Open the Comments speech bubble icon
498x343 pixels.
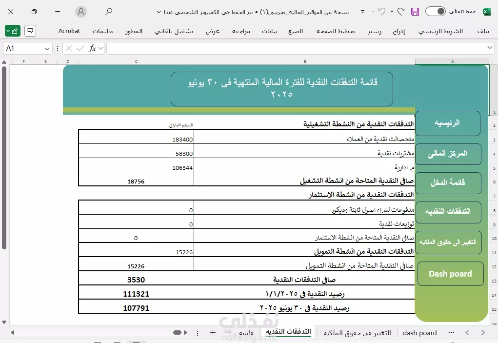pyautogui.click(x=30, y=31)
